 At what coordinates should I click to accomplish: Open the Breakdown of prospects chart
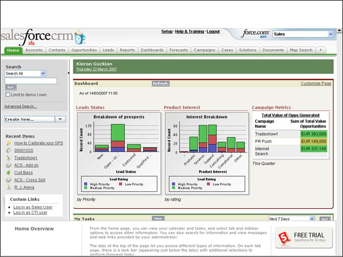click(119, 154)
